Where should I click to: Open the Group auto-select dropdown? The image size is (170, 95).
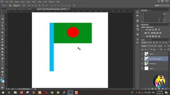click(16, 6)
